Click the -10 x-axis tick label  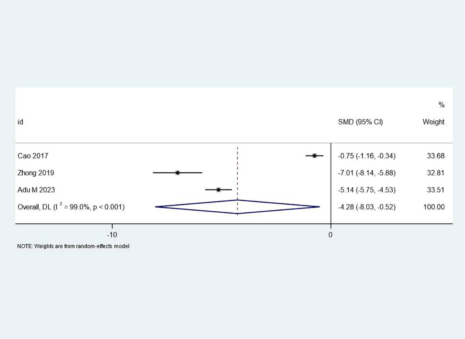coord(112,235)
